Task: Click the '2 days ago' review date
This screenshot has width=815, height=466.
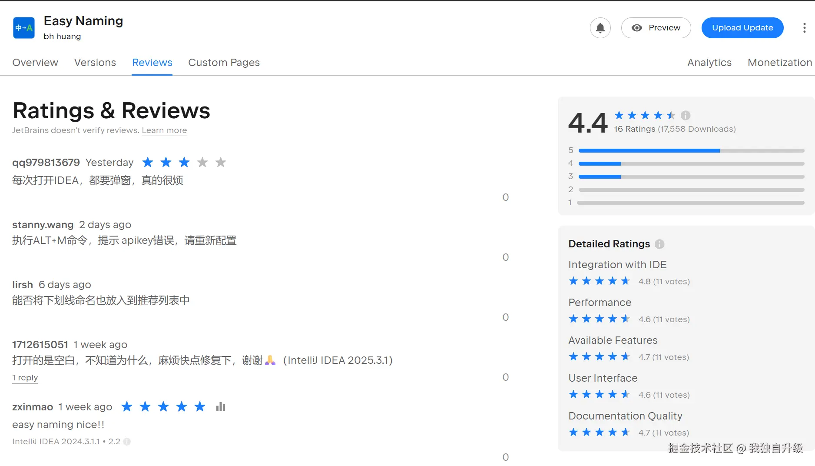Action: 105,225
